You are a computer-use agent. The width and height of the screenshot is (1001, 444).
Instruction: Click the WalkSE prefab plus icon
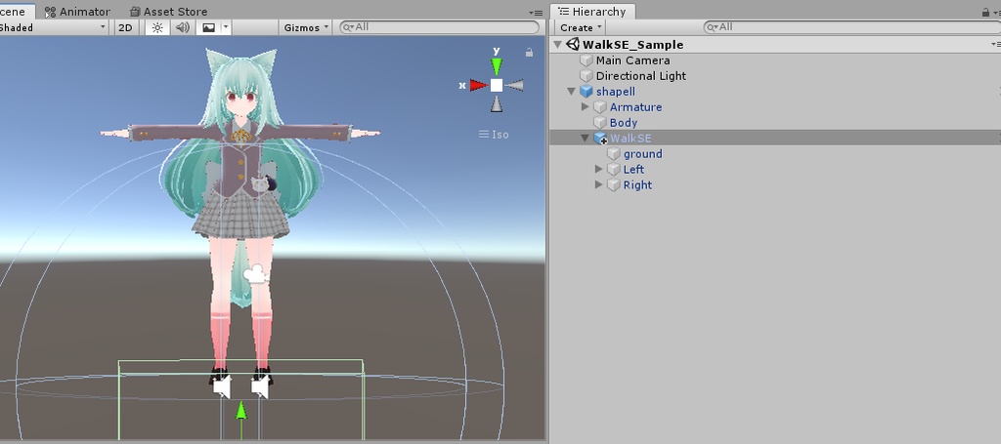[x=600, y=139]
